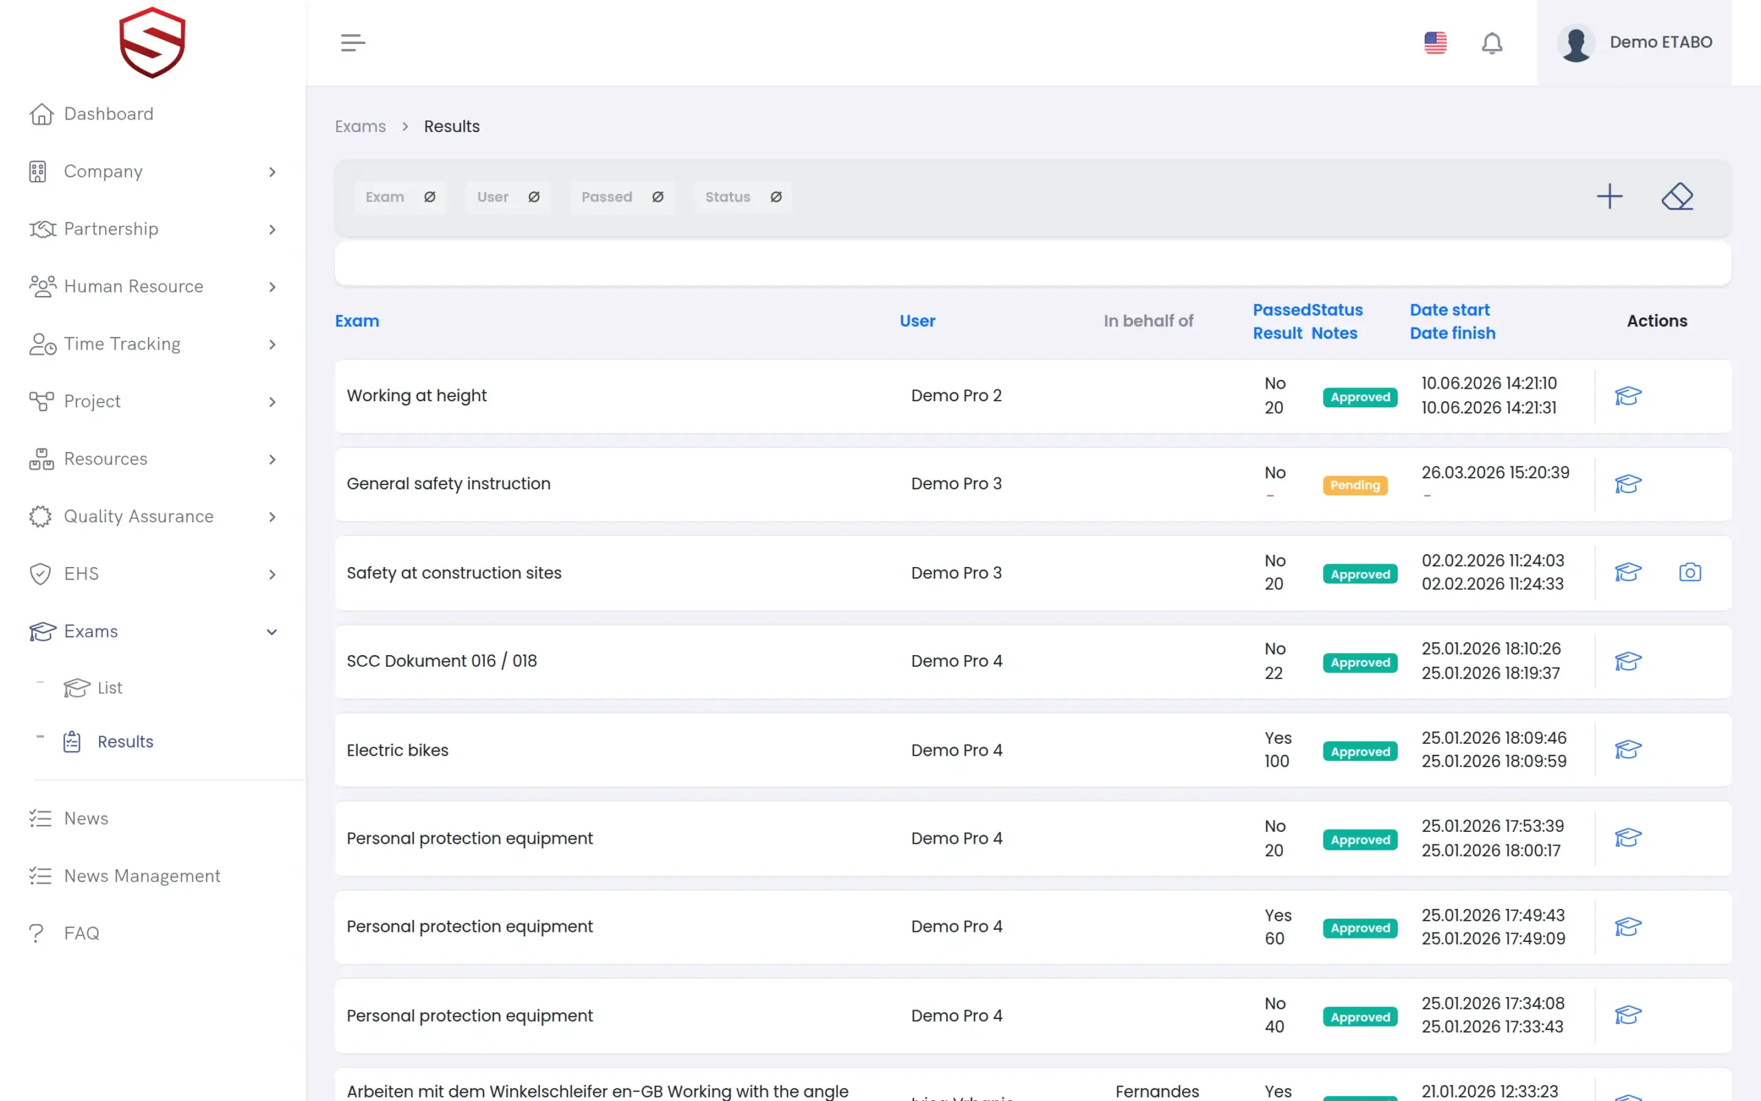Open exam icon for 17:53:39 protection equipment row

click(1628, 838)
